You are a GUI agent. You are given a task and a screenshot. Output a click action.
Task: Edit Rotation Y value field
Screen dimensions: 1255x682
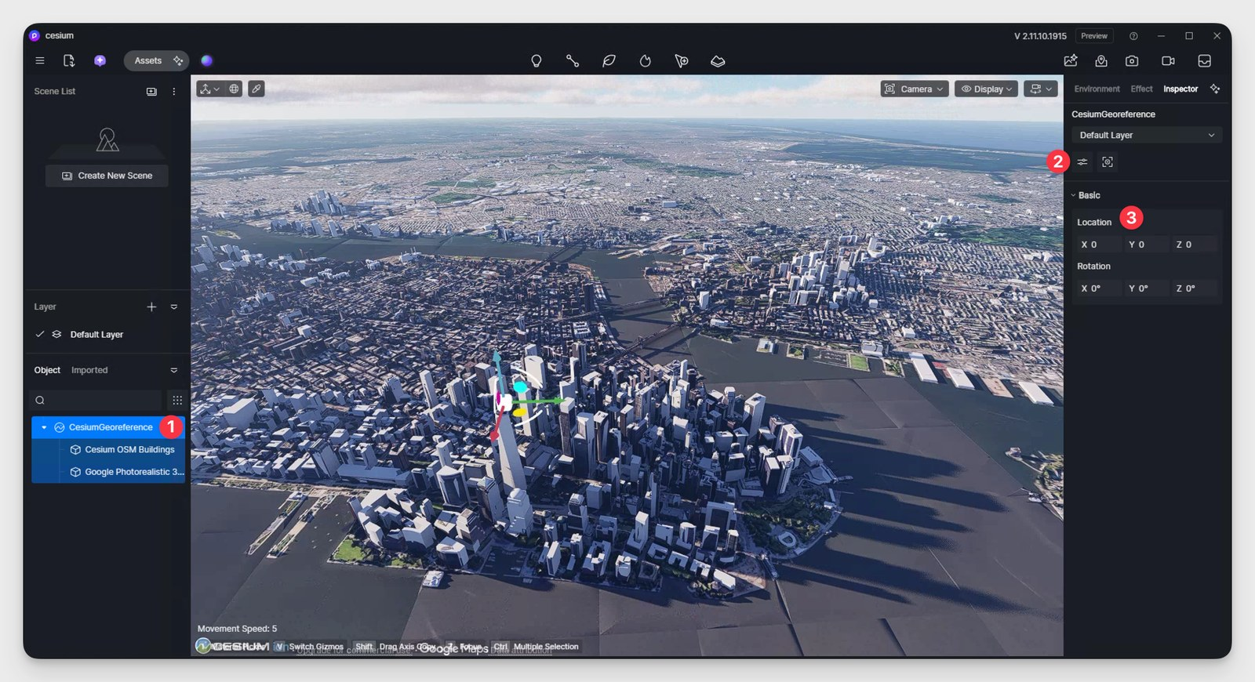click(x=1146, y=288)
